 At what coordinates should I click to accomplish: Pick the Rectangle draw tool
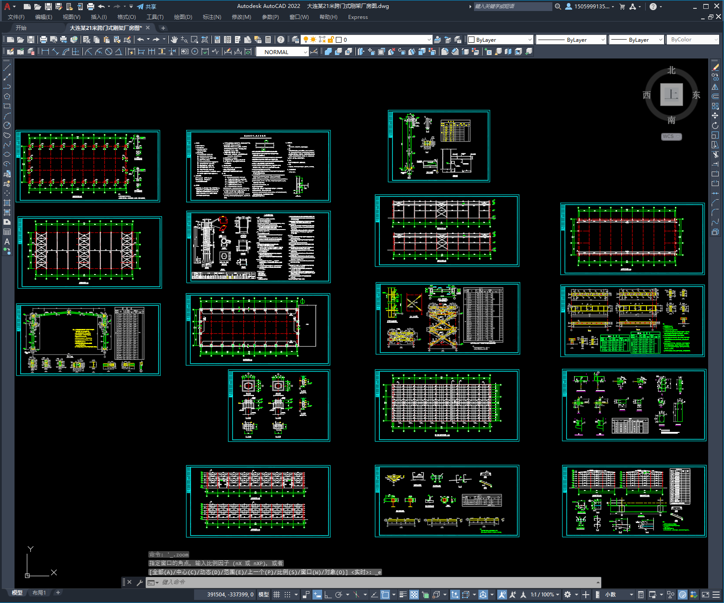(7, 106)
